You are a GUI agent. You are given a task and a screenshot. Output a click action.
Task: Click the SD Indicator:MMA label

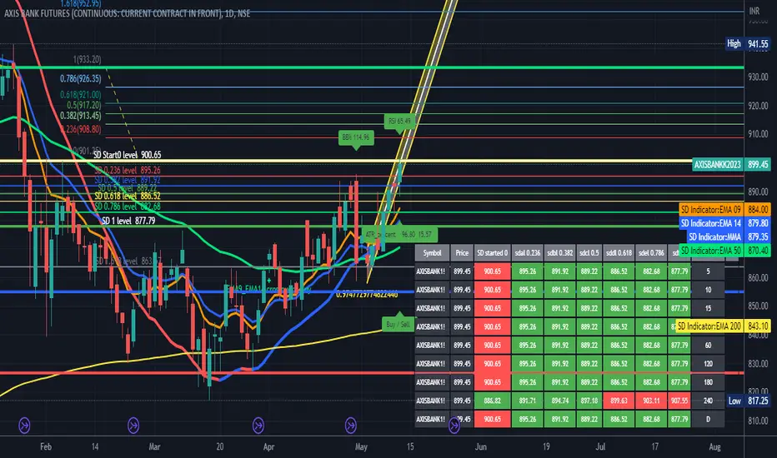pos(729,237)
